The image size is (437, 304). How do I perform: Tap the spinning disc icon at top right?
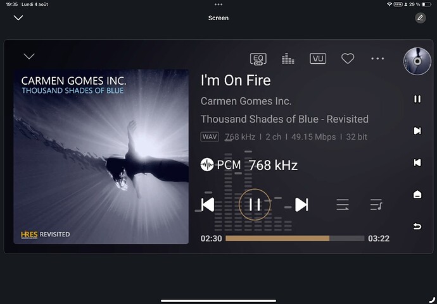pyautogui.click(x=417, y=61)
